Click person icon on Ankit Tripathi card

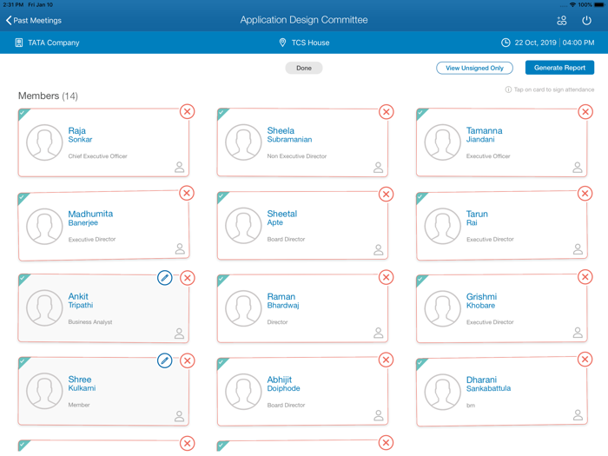coord(179,334)
